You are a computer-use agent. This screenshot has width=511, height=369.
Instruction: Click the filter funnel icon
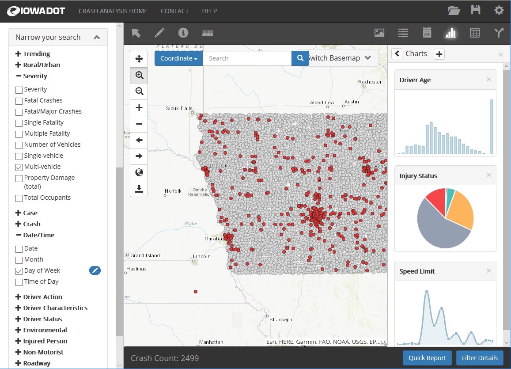(x=499, y=33)
